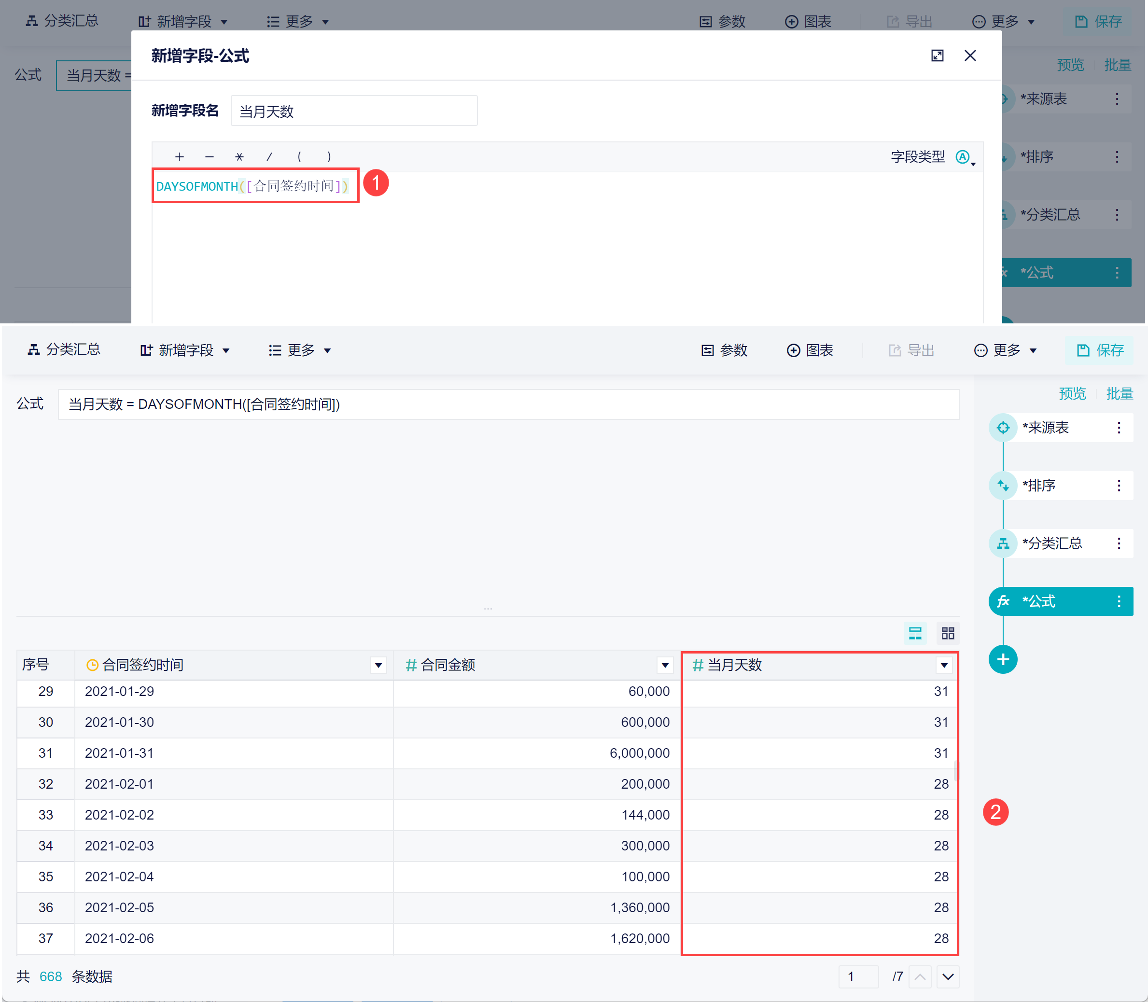Go to next page arrow
1148x1002 pixels.
point(948,977)
